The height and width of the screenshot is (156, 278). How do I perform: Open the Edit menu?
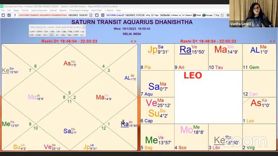[9, 10]
